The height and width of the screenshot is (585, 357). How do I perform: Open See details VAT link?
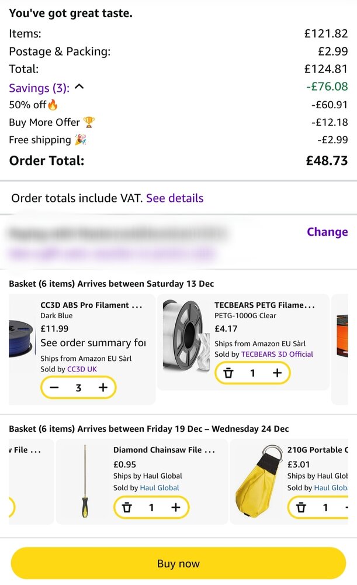[x=175, y=198]
